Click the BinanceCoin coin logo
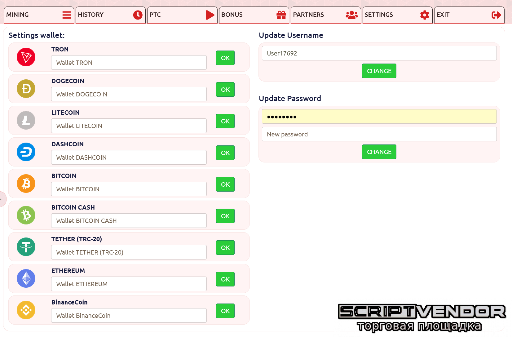512x337 pixels. tap(26, 310)
